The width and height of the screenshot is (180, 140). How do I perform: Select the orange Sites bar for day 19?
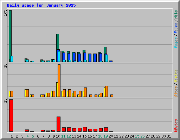(x=107, y=91)
